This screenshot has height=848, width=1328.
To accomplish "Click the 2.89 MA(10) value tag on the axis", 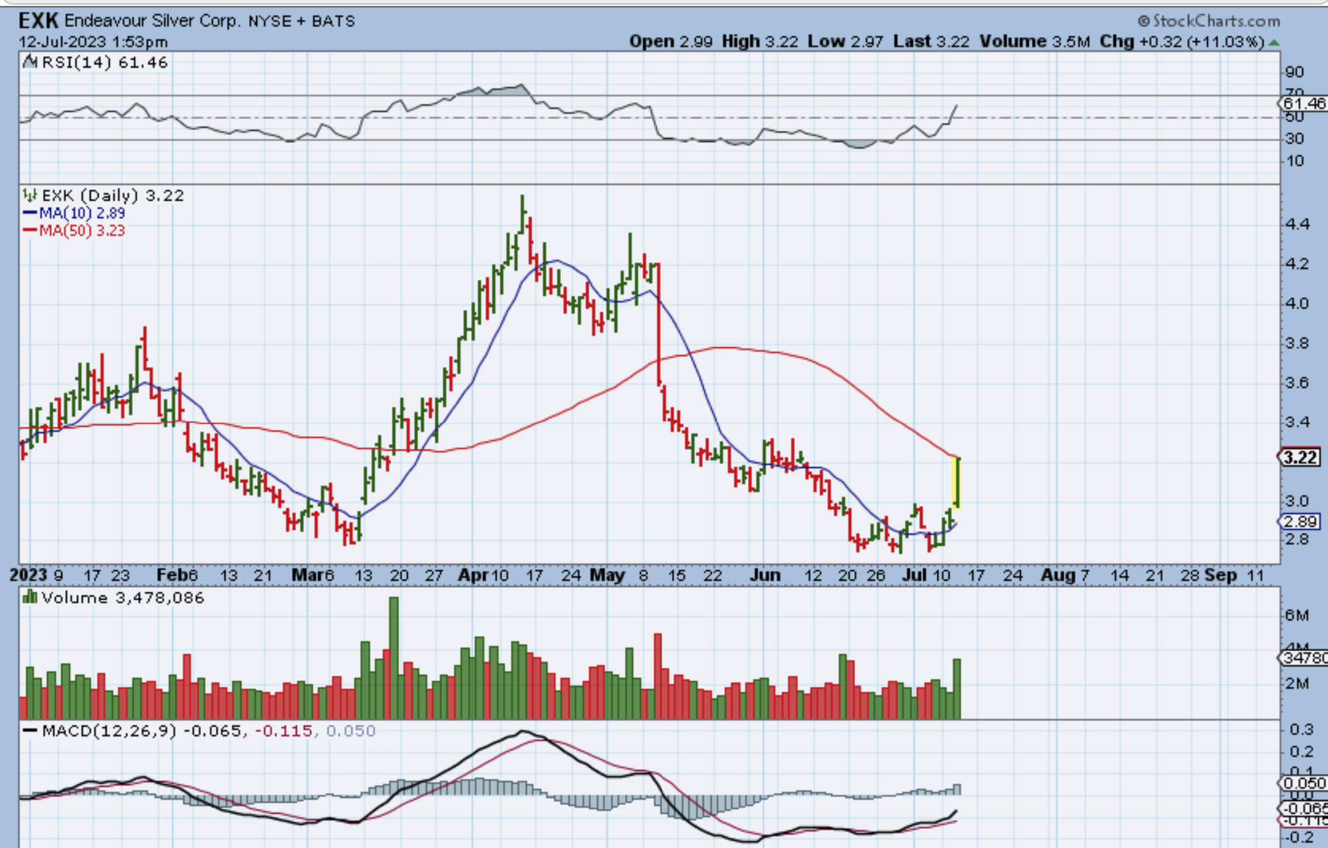I will point(1300,522).
